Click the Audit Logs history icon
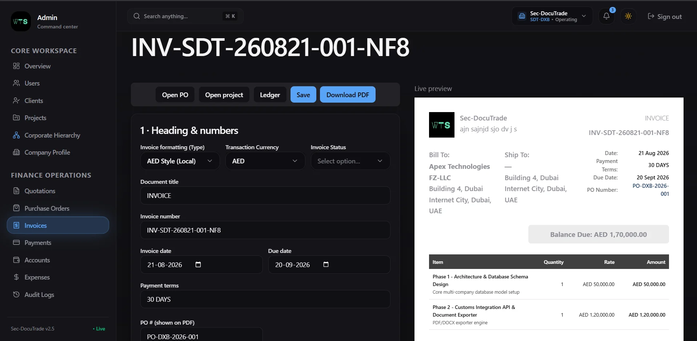The image size is (697, 341). pyautogui.click(x=16, y=294)
